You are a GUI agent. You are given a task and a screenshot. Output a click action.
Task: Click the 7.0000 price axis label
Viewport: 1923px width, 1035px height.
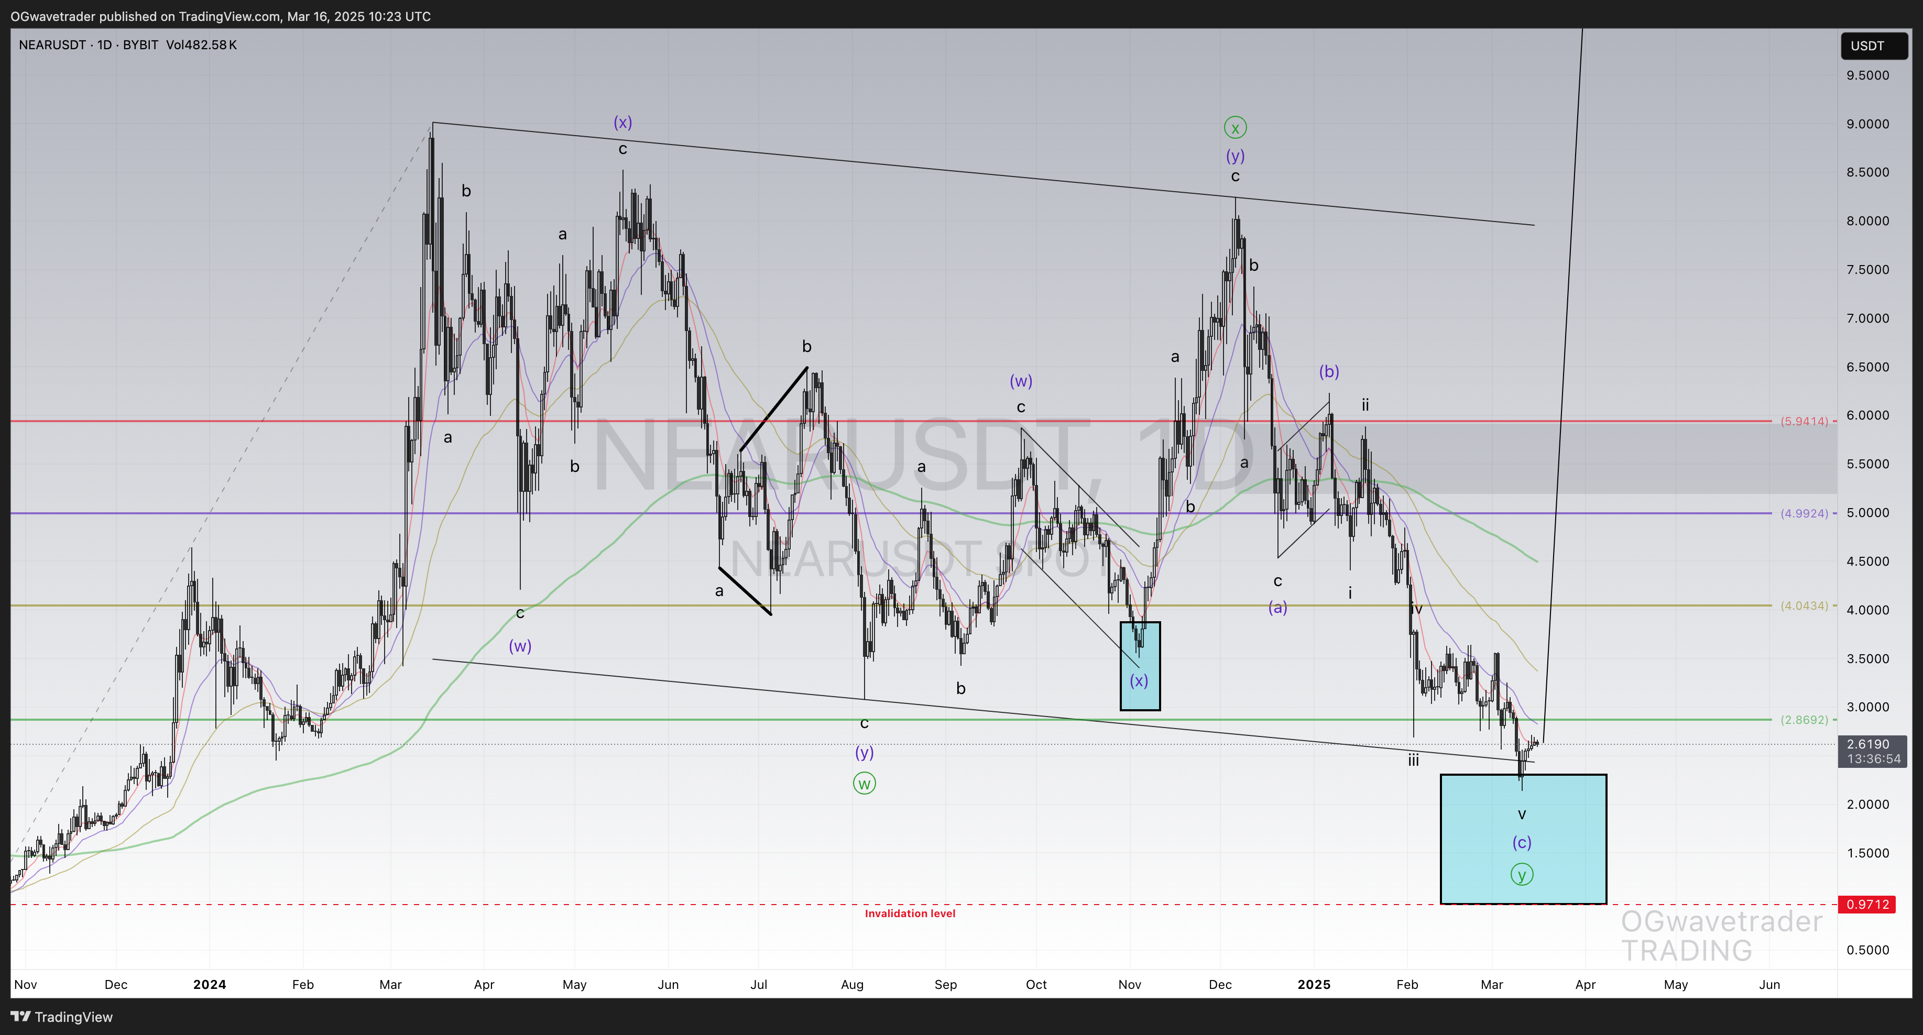1868,318
